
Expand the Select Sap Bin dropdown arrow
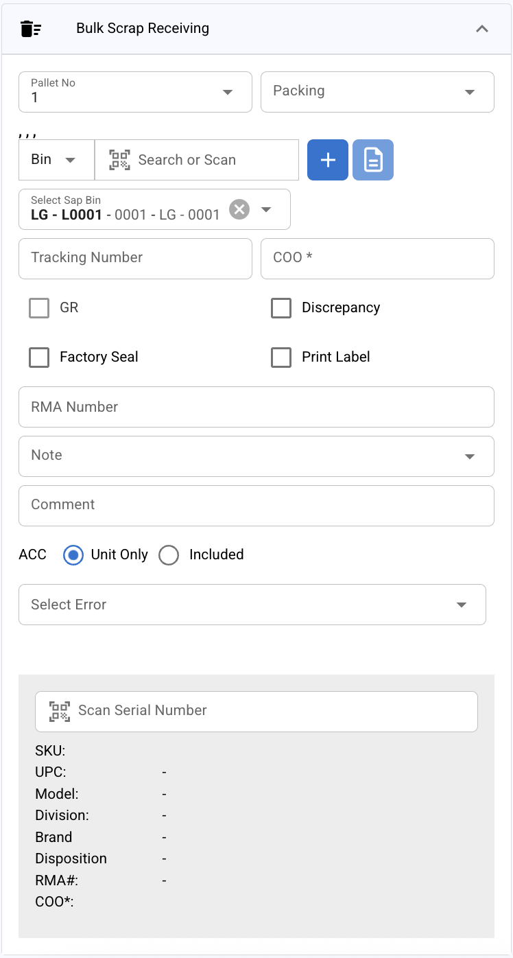pyautogui.click(x=267, y=209)
